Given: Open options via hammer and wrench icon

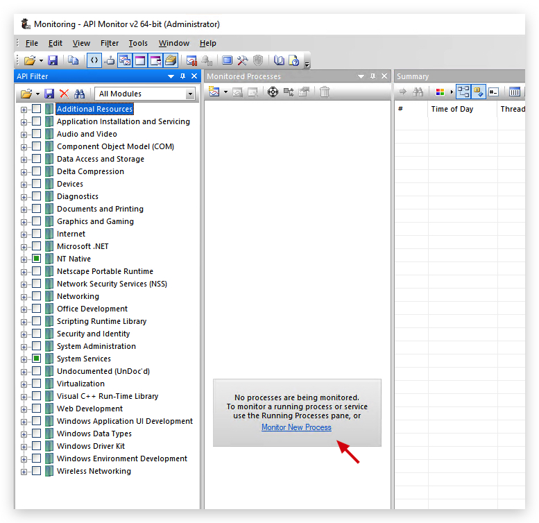Looking at the screenshot, I should click(x=242, y=61).
